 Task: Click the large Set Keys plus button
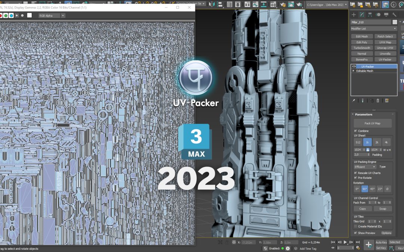tap(369, 245)
